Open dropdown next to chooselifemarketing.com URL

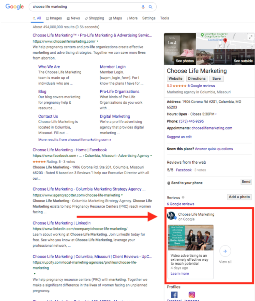(x=97, y=41)
